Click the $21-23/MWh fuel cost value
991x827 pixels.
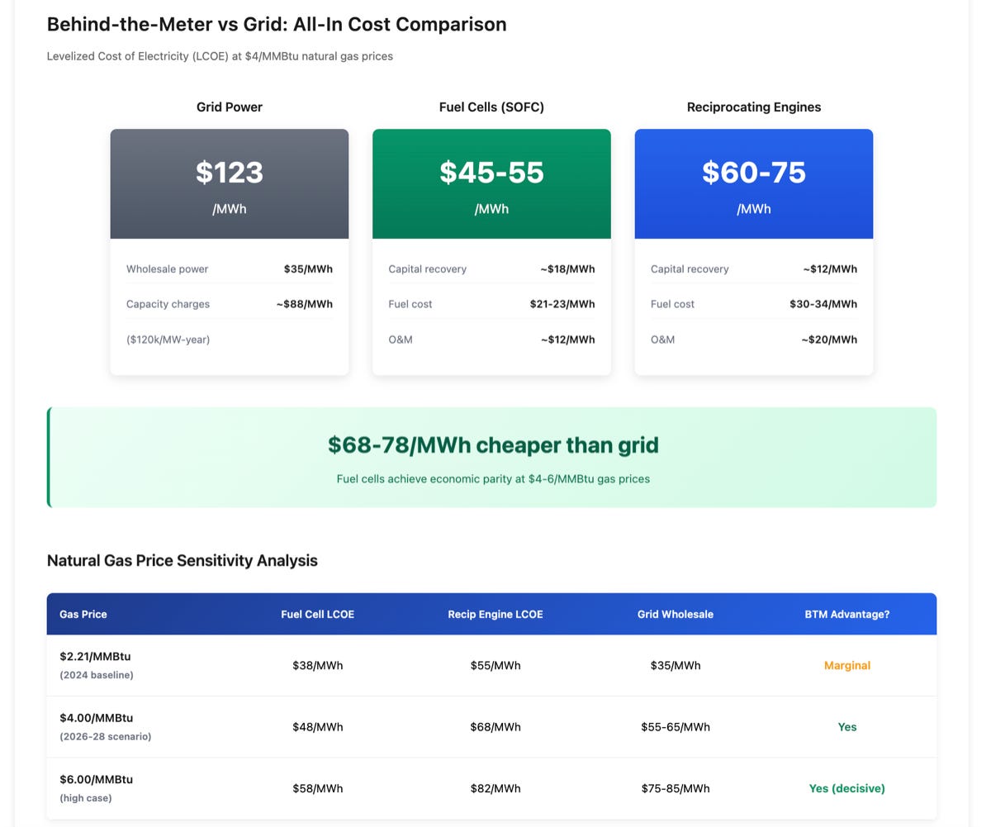(562, 304)
